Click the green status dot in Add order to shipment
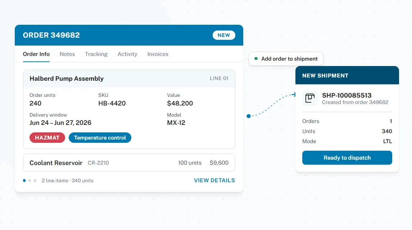The width and height of the screenshot is (412, 230). pyautogui.click(x=256, y=59)
